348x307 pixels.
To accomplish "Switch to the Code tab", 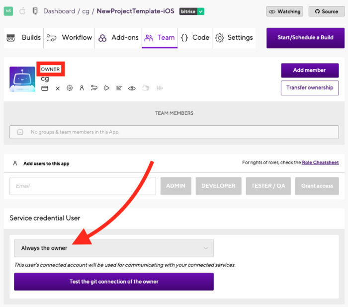I will (195, 38).
